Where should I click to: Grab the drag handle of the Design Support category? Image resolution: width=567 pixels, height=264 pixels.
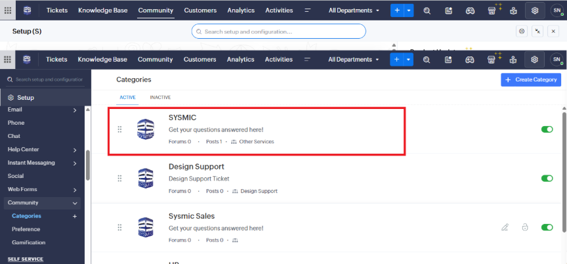tap(119, 179)
